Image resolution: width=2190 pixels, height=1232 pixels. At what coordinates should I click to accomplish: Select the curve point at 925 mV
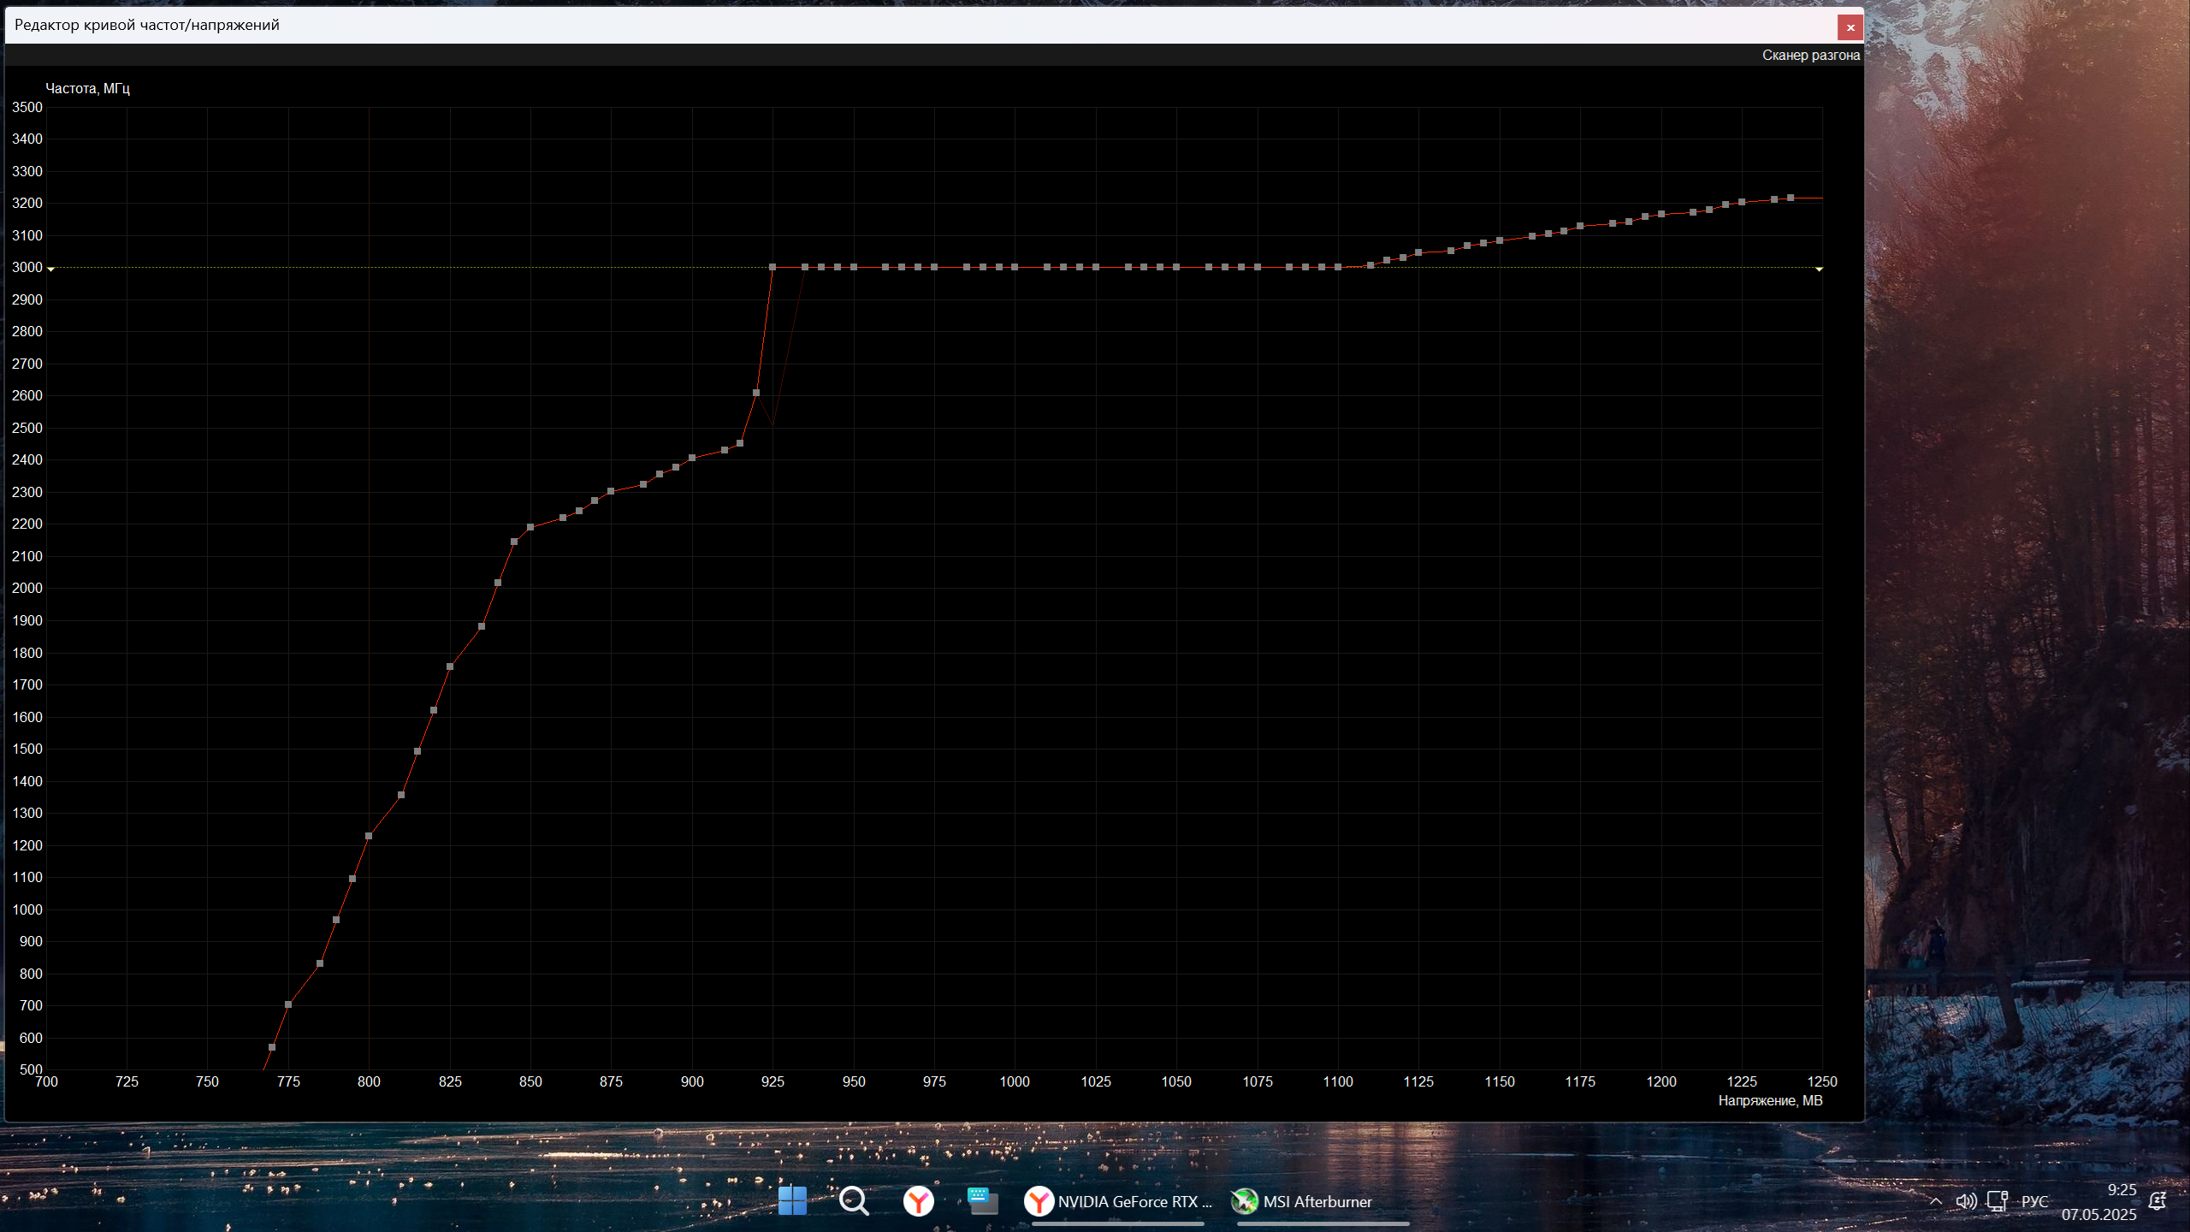[772, 267]
